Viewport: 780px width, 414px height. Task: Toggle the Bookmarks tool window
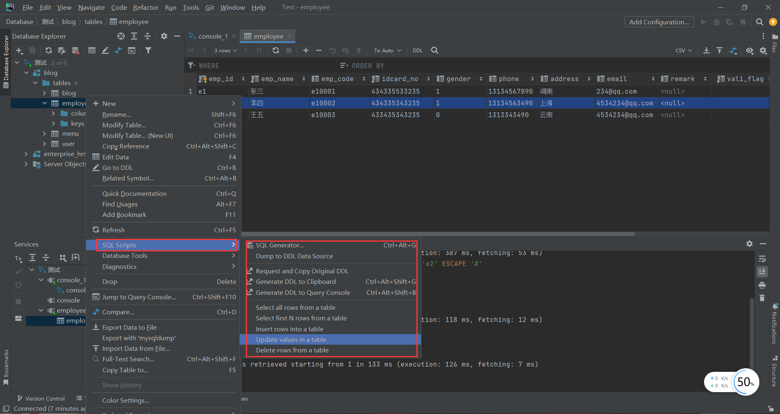(x=6, y=368)
